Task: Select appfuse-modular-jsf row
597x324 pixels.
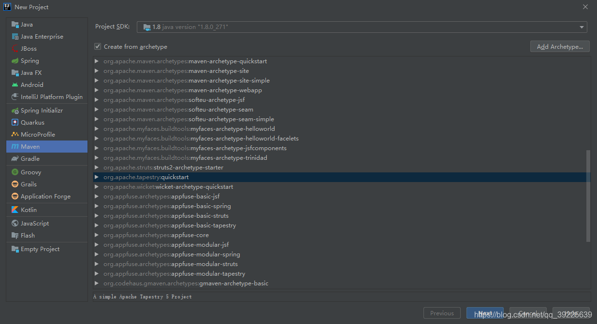Action: 342,245
